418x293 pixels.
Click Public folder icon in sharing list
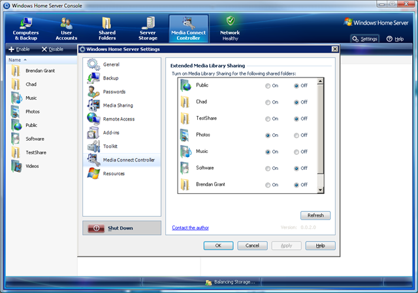(x=185, y=85)
